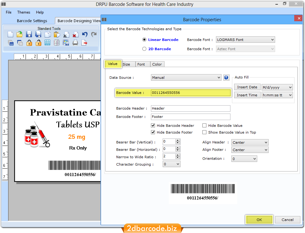Create a new blank label document
Image resolution: width=305 pixels, height=233 pixels.
10,34
